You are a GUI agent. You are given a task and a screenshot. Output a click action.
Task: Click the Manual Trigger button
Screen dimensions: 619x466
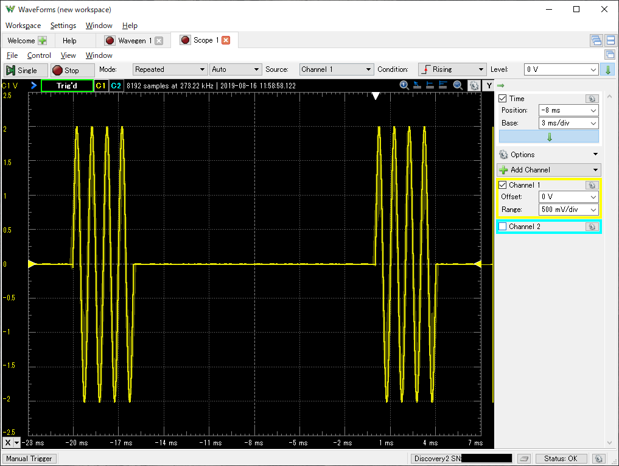click(29, 459)
